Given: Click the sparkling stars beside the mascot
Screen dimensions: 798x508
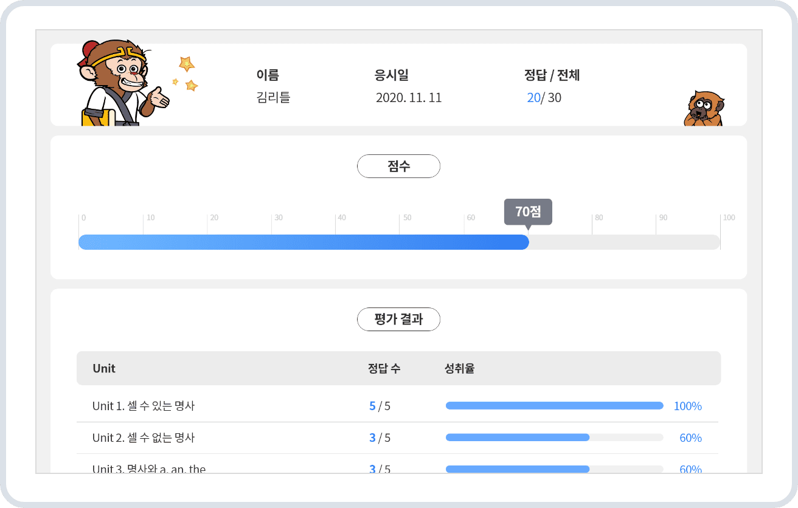Looking at the screenshot, I should tap(186, 73).
